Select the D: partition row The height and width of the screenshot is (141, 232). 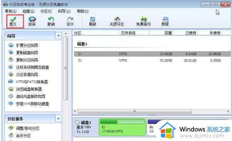(152, 60)
